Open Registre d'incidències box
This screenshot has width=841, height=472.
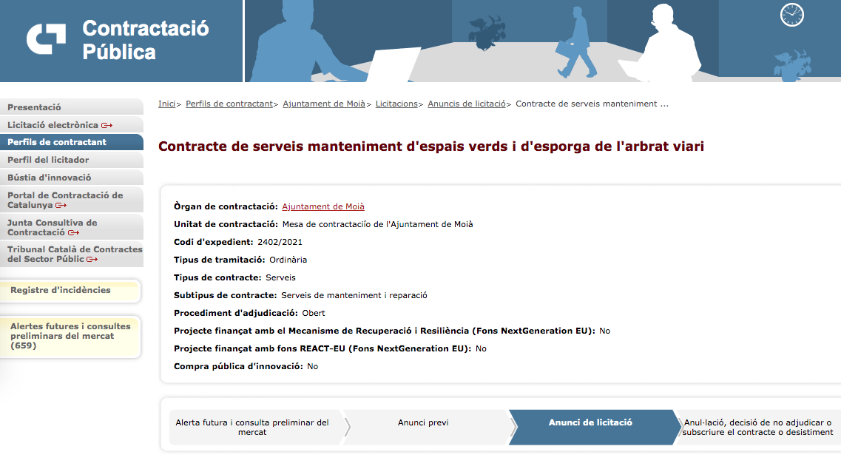[x=61, y=290]
